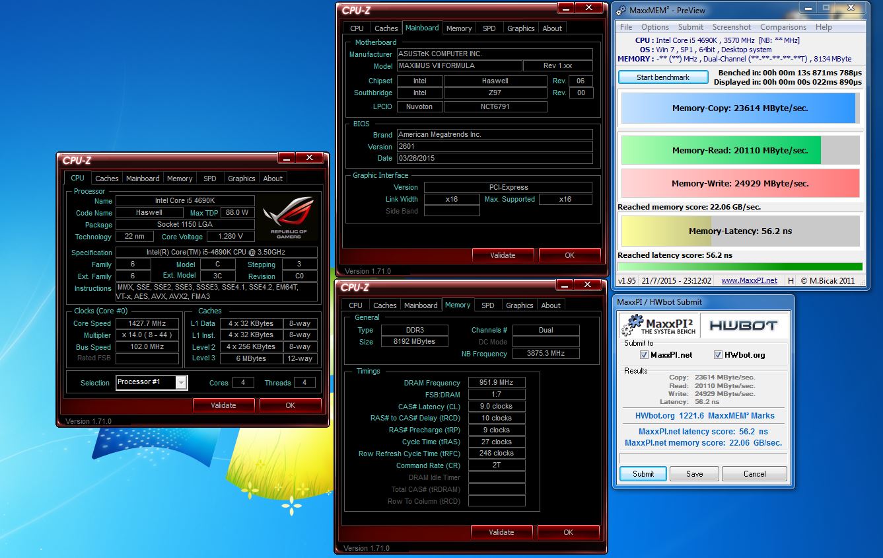The image size is (883, 558).
Task: Select Memory tab in CPU-Z Mainboard window
Action: 459,28
